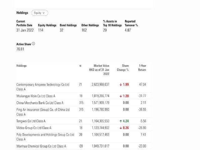Open the Equity holdings dropdown

pyautogui.click(x=40, y=13)
